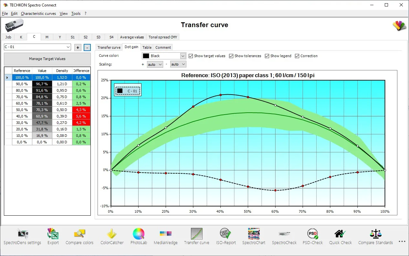The height and width of the screenshot is (256, 409).
Task: Click the plus button to add measurement
Action: pos(78,47)
